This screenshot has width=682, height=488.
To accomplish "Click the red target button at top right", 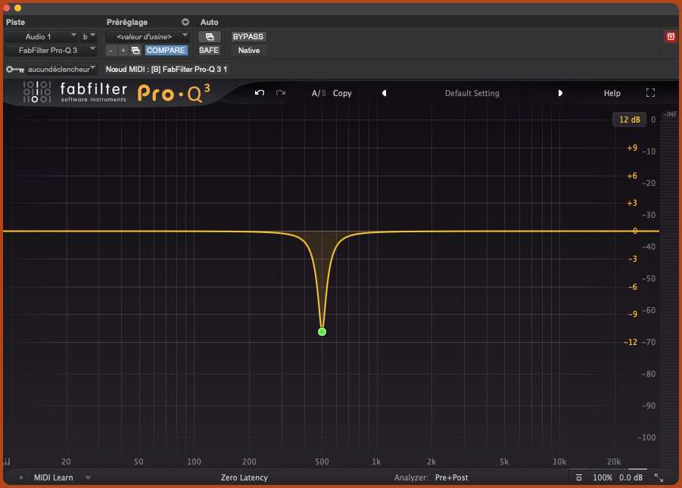I will pos(670,36).
